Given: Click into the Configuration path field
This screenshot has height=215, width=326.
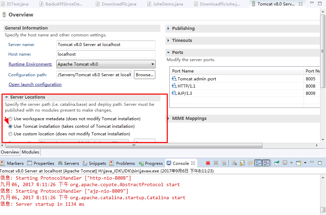Looking at the screenshot, I should pos(94,75).
